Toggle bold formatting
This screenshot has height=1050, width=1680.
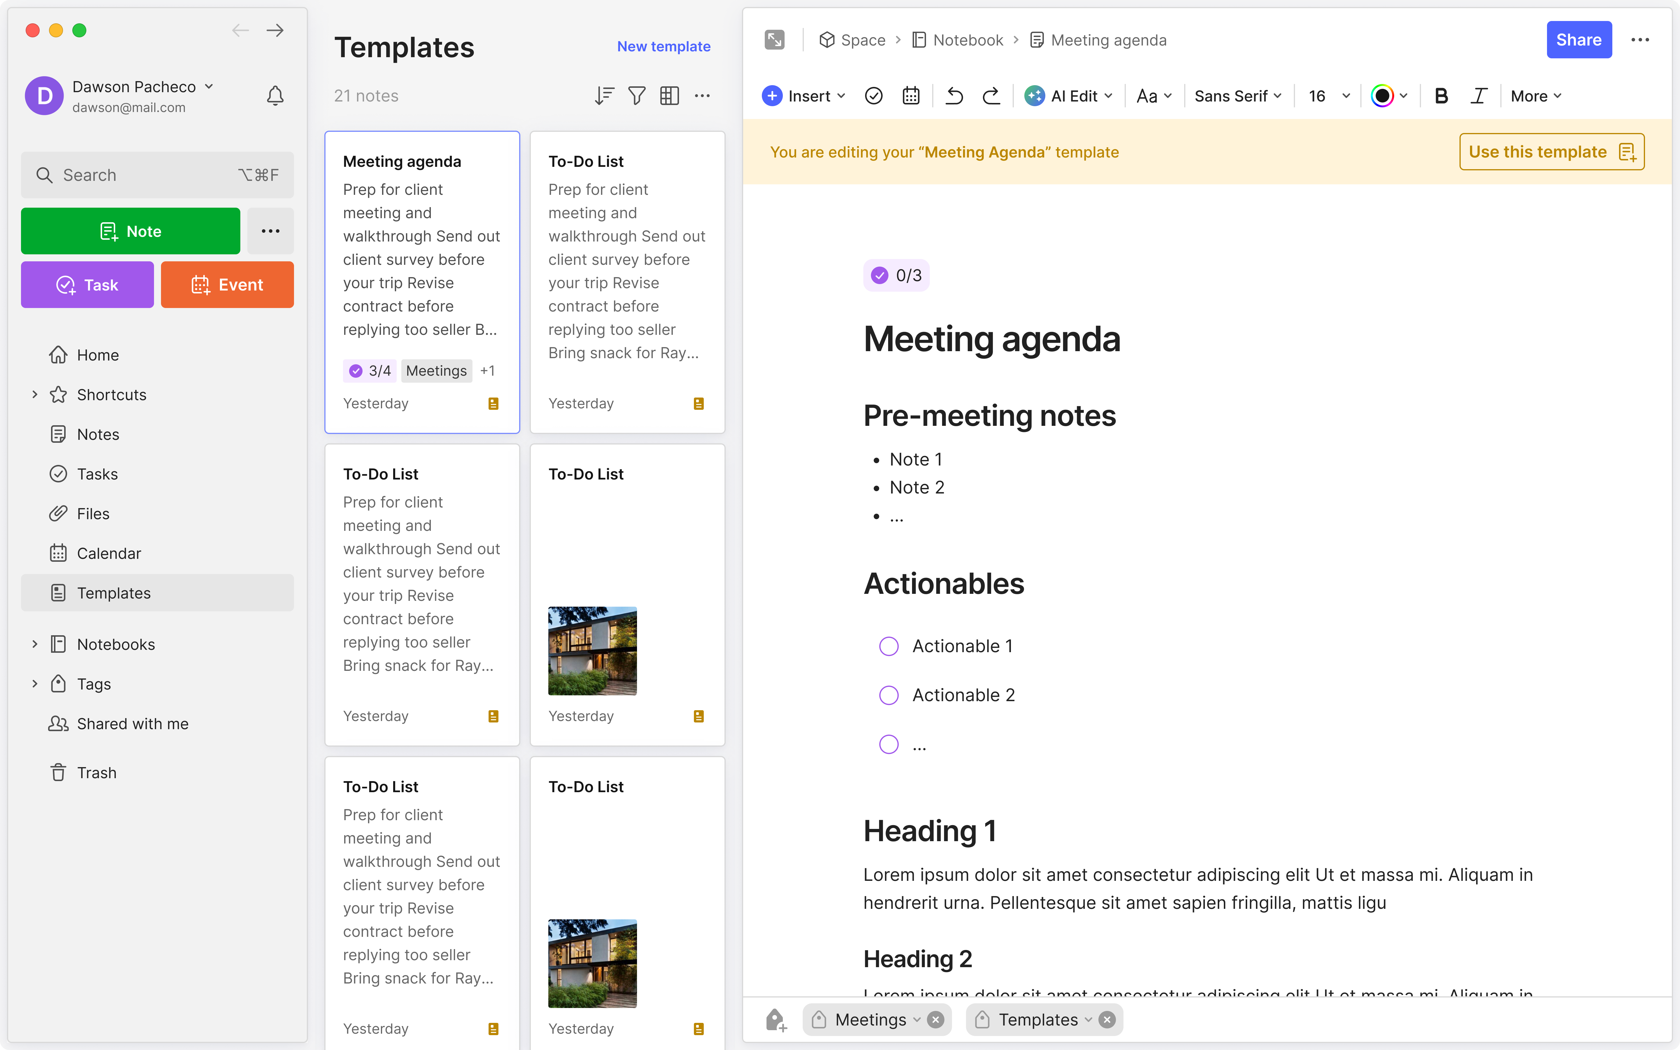[1441, 96]
